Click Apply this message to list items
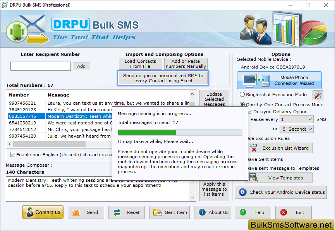Screen dimensions: 335x231 (x=214, y=190)
